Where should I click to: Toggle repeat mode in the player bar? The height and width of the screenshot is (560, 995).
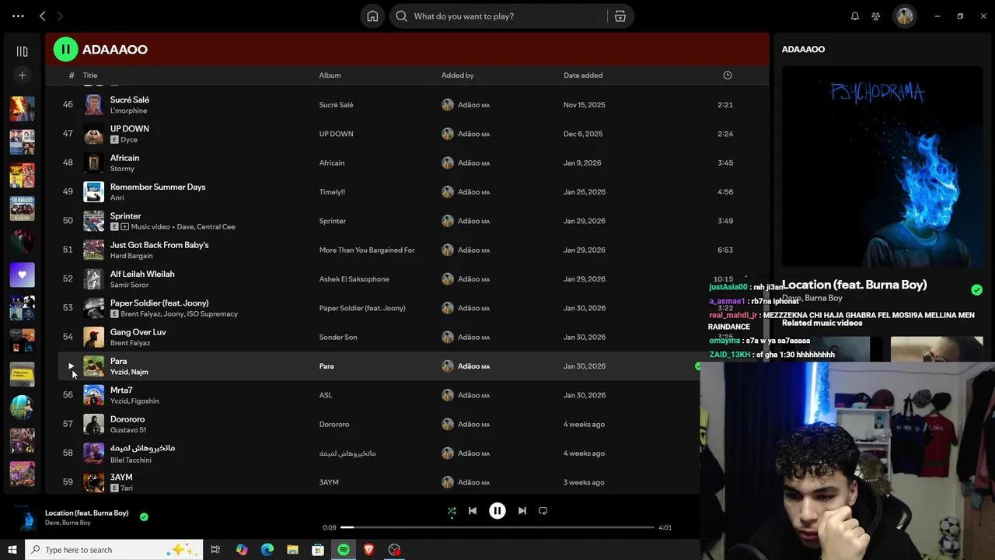(543, 511)
